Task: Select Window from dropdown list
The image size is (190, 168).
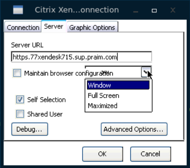Action: point(118,85)
